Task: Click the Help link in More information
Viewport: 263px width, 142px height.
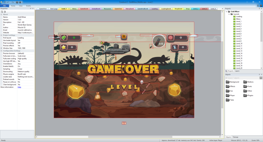Action: (19, 87)
